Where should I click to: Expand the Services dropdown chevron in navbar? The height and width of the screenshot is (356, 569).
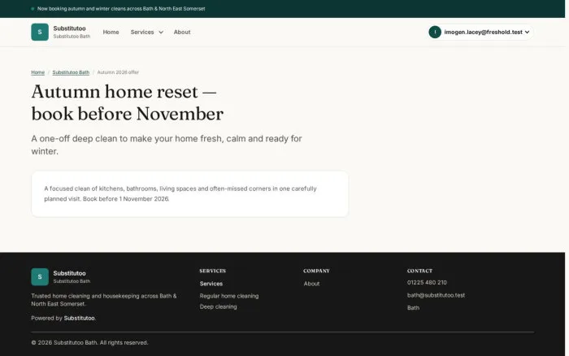tap(161, 33)
